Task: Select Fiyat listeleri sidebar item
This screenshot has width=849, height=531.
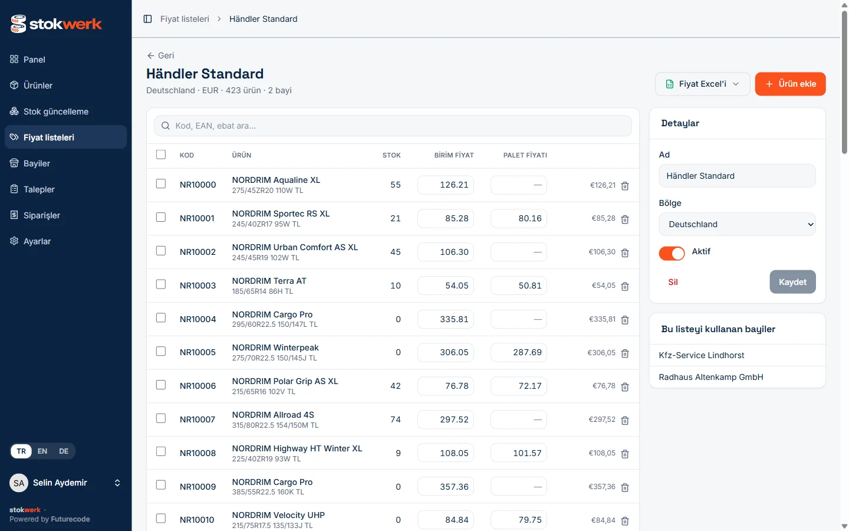Action: click(x=65, y=137)
